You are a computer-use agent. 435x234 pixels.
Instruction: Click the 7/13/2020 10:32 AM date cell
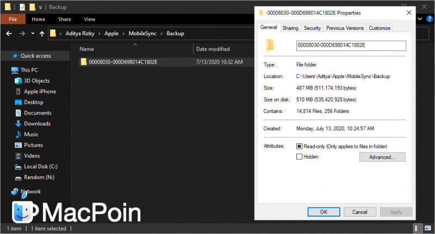click(220, 62)
